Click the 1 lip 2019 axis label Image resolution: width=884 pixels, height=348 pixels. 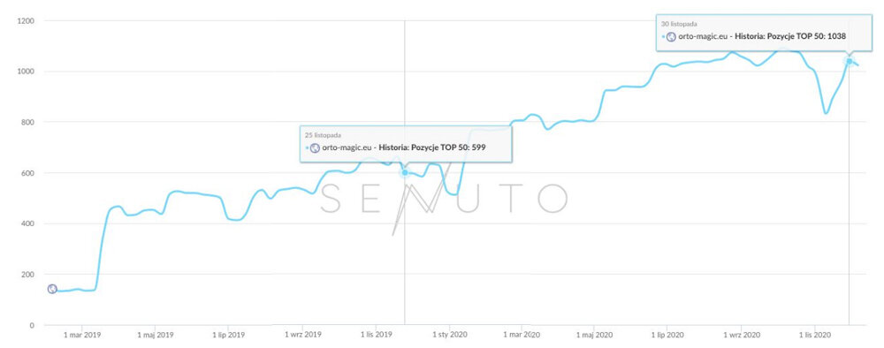228,335
